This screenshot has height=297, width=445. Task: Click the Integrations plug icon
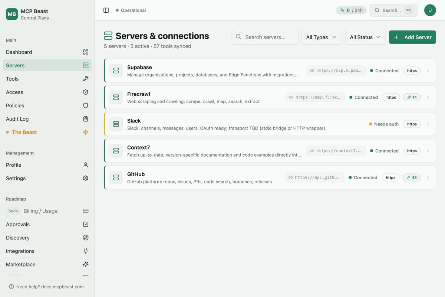point(86,251)
